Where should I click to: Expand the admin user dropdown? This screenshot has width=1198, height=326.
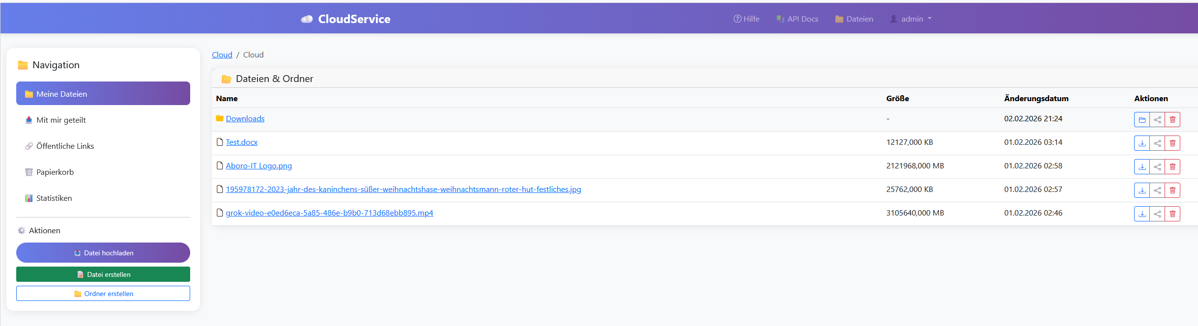click(911, 19)
